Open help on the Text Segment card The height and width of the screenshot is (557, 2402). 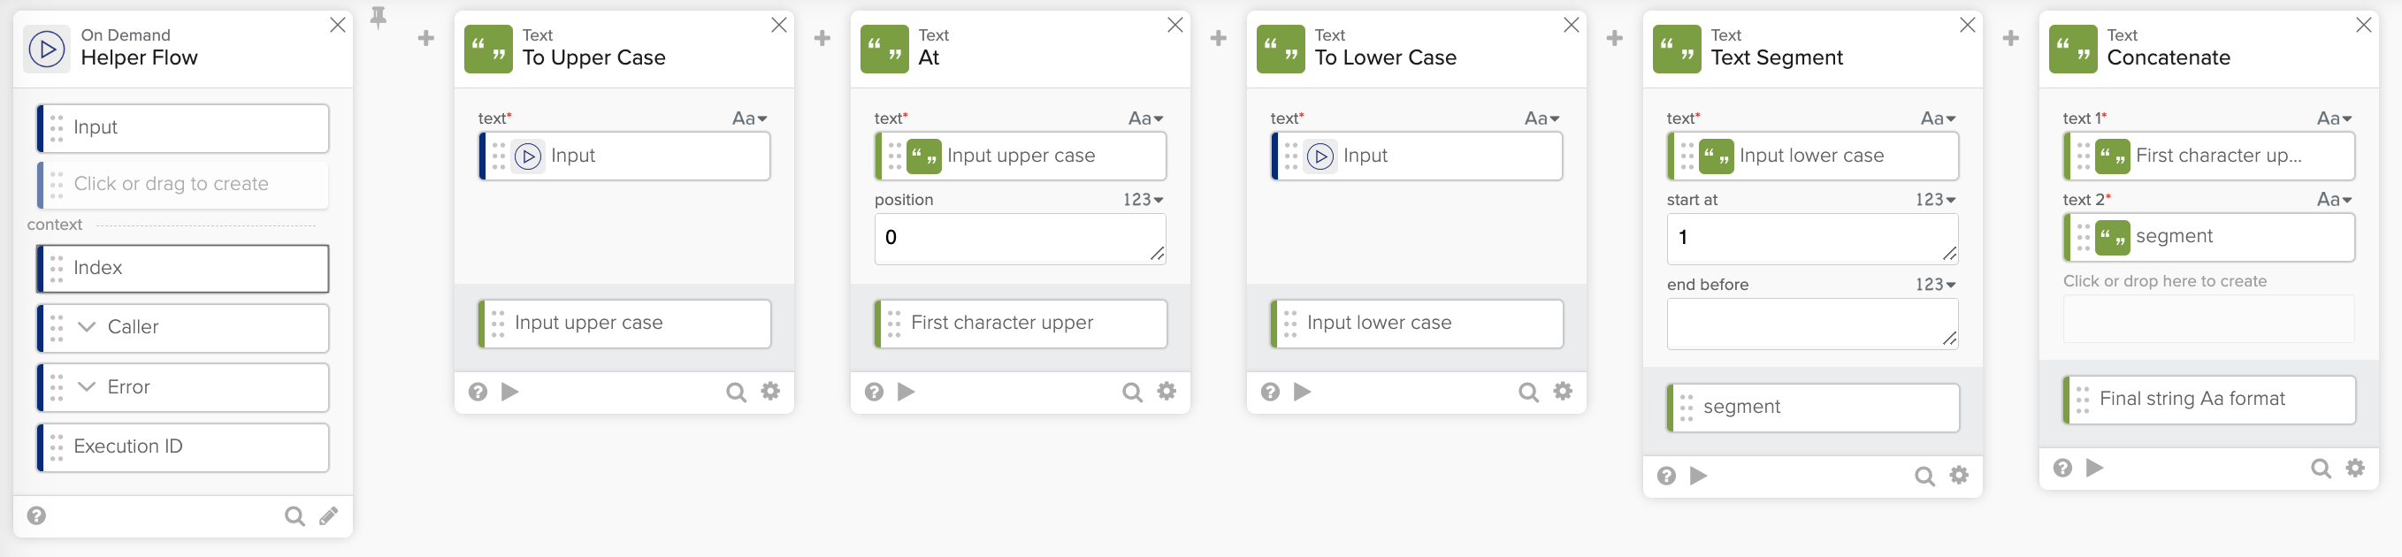click(x=1666, y=477)
